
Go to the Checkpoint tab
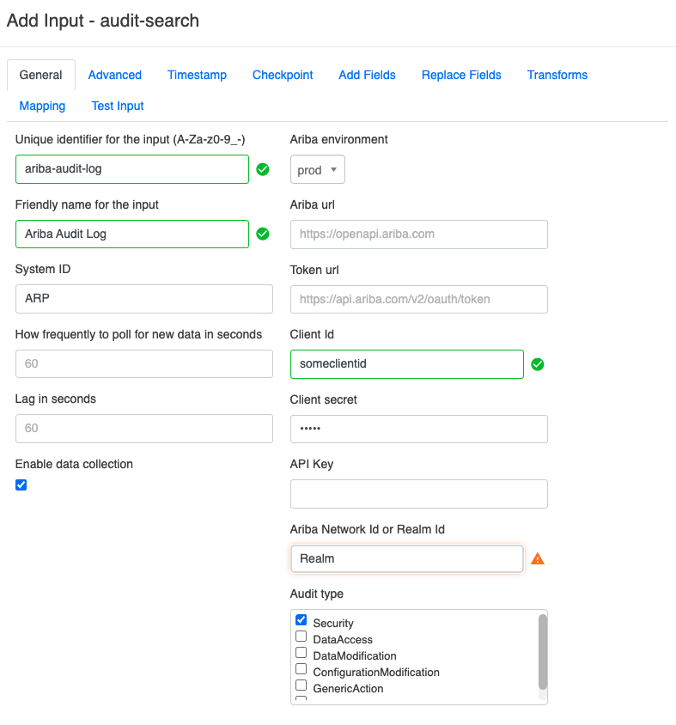tap(283, 75)
